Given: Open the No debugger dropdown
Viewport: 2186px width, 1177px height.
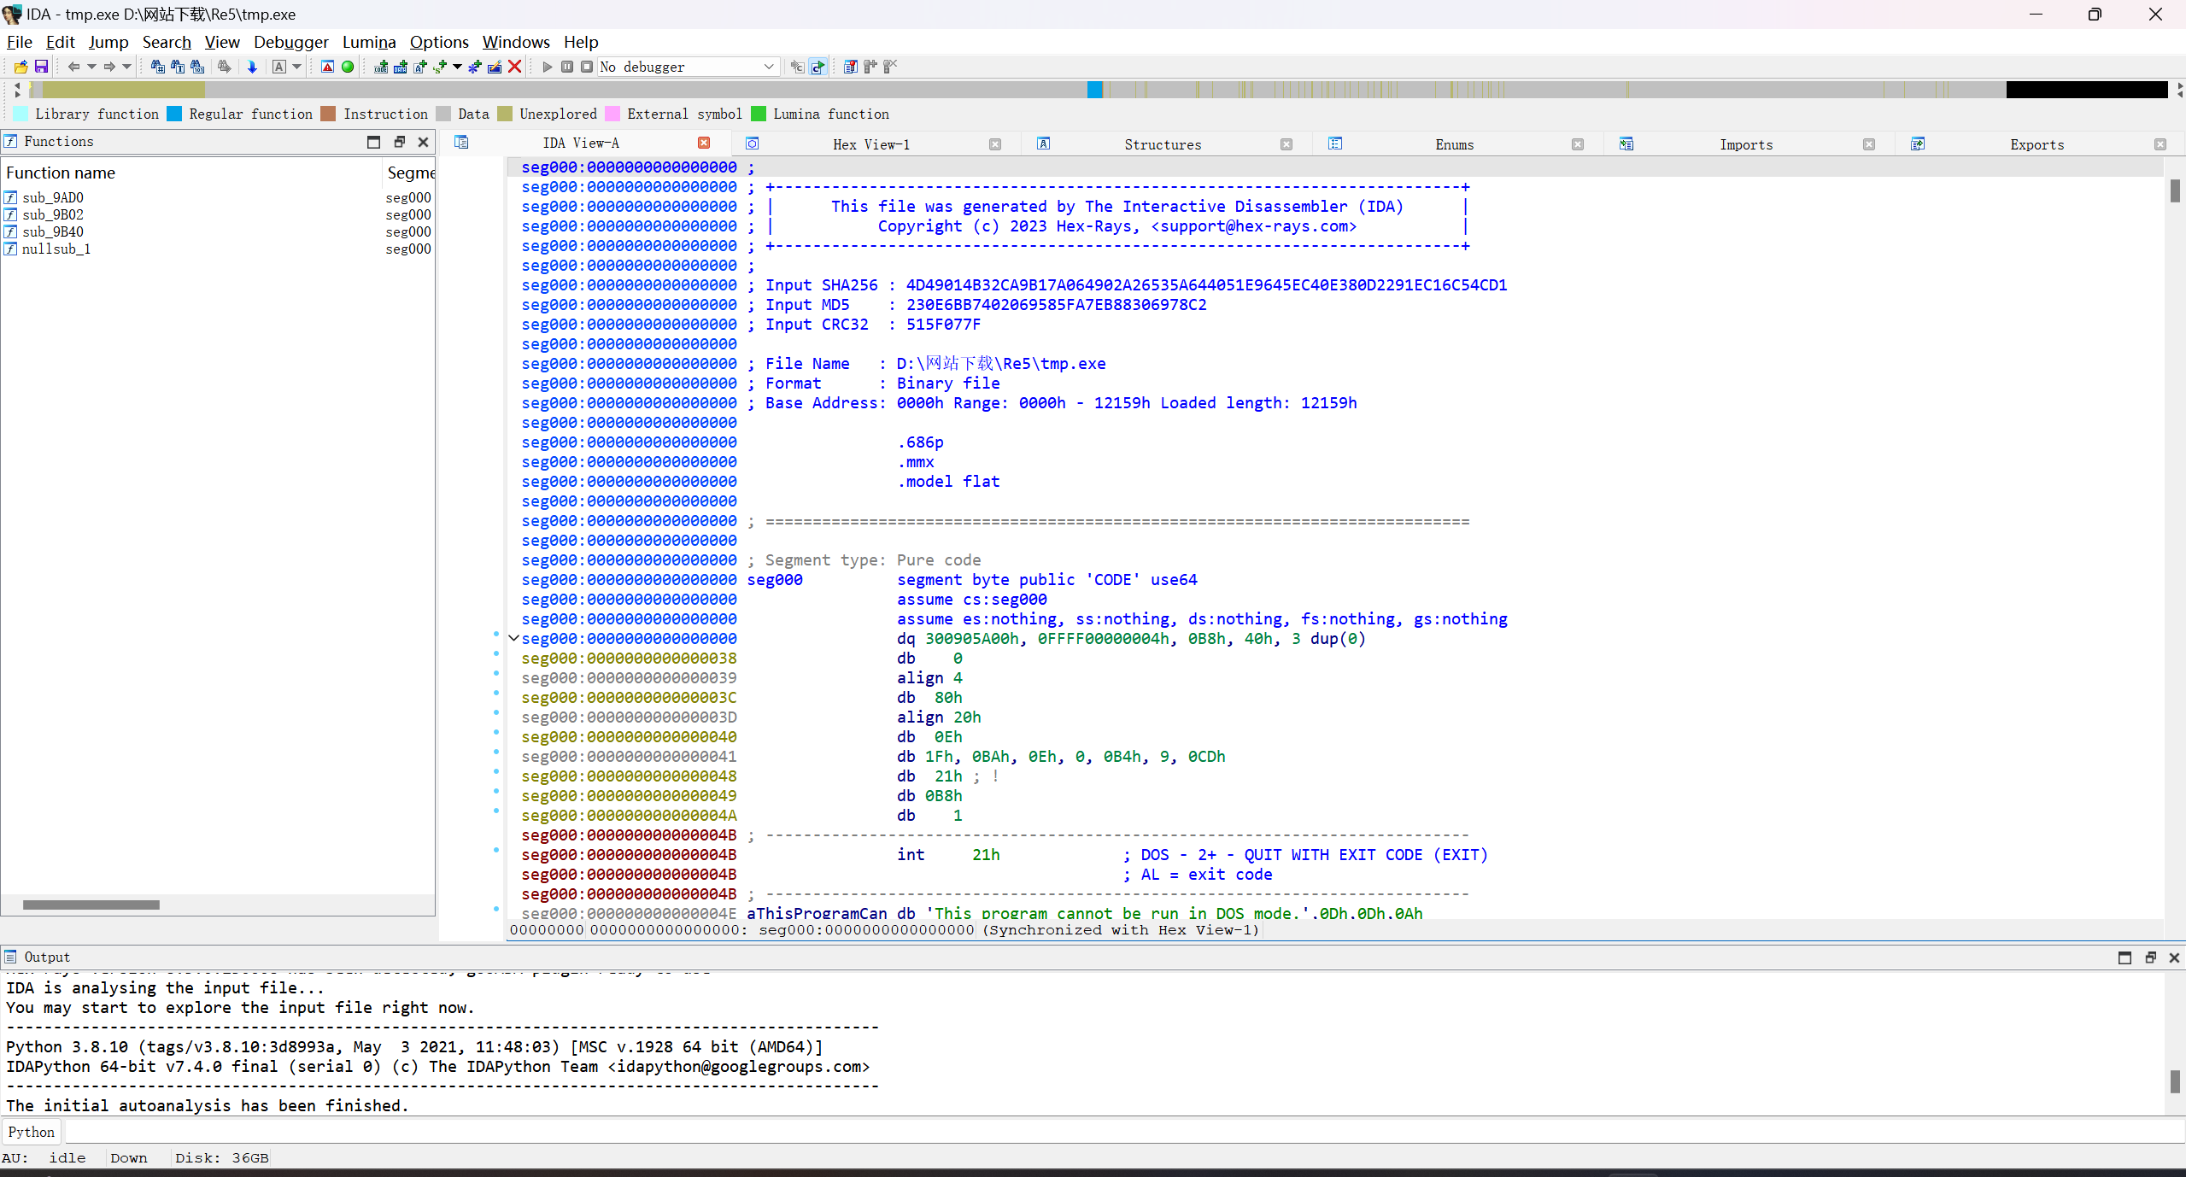Looking at the screenshot, I should click(768, 67).
